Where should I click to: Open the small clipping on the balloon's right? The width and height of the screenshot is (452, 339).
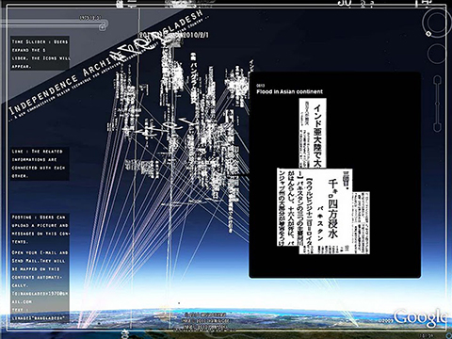pos(361,223)
